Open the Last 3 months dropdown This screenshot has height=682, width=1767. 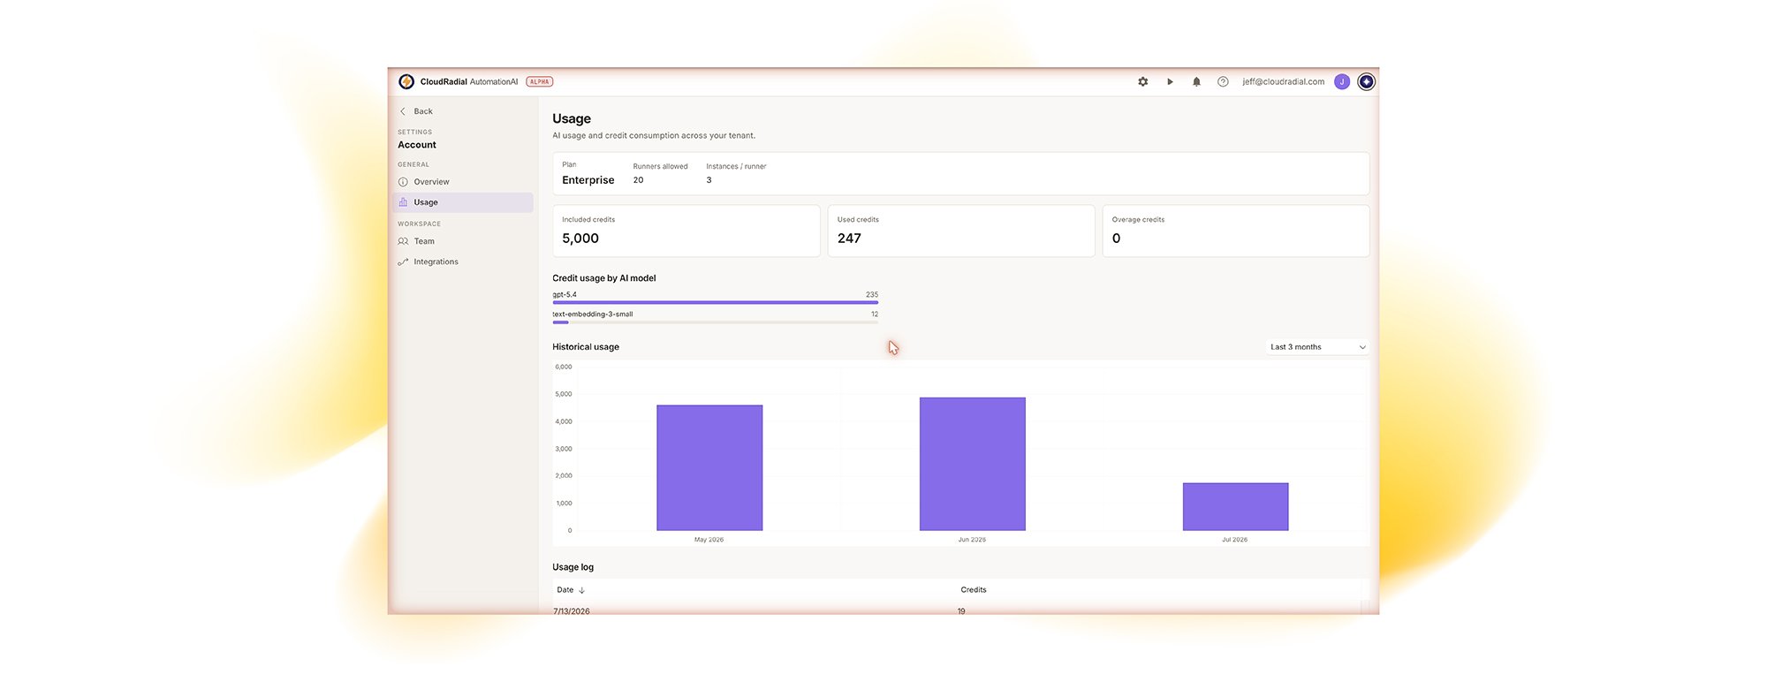[1317, 347]
